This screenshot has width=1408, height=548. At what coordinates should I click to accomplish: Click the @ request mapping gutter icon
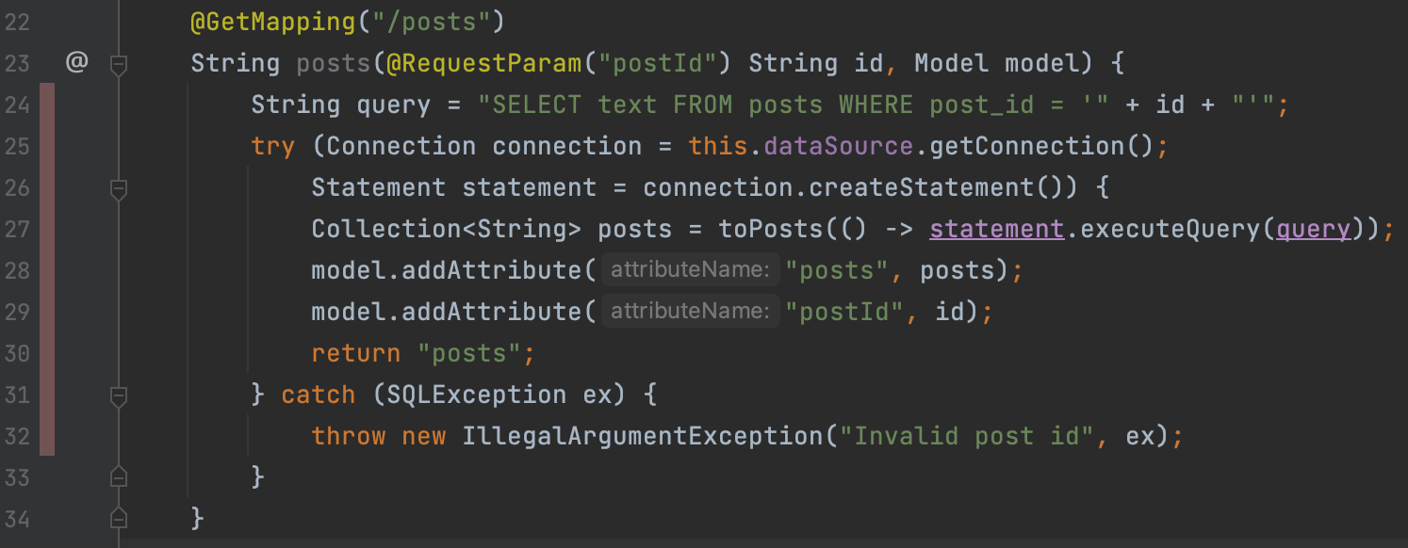76,63
